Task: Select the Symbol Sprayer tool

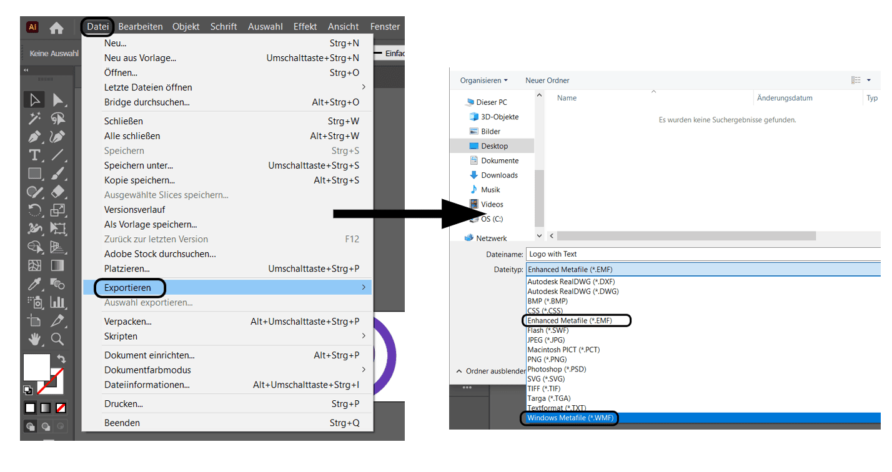Action: point(35,302)
